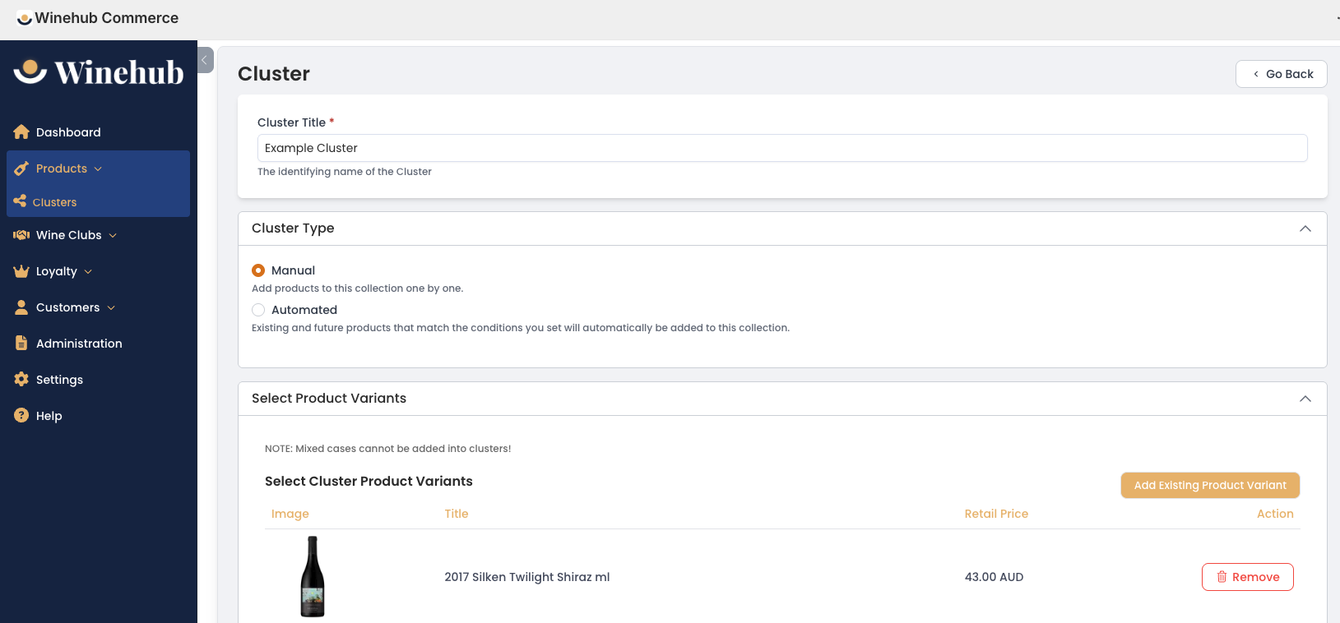This screenshot has height=623, width=1340.
Task: Click the Add Existing Product Variant button
Action: coord(1210,485)
